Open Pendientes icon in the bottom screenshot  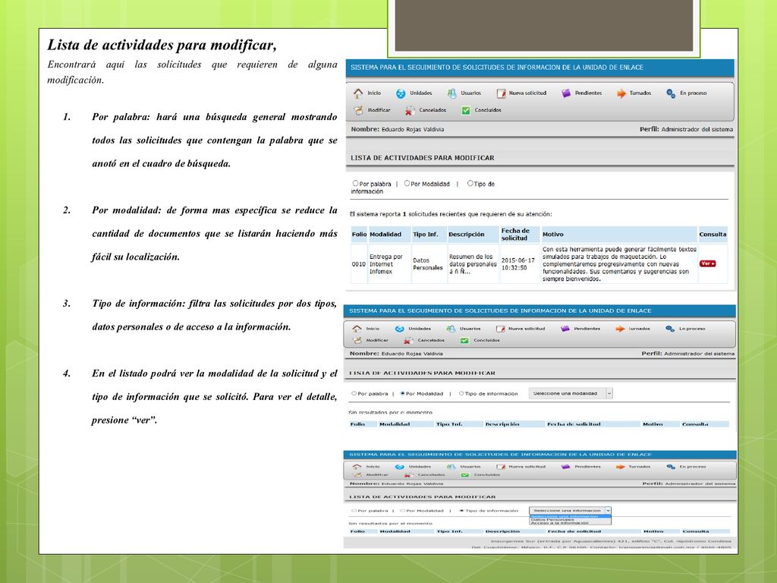pyautogui.click(x=565, y=467)
